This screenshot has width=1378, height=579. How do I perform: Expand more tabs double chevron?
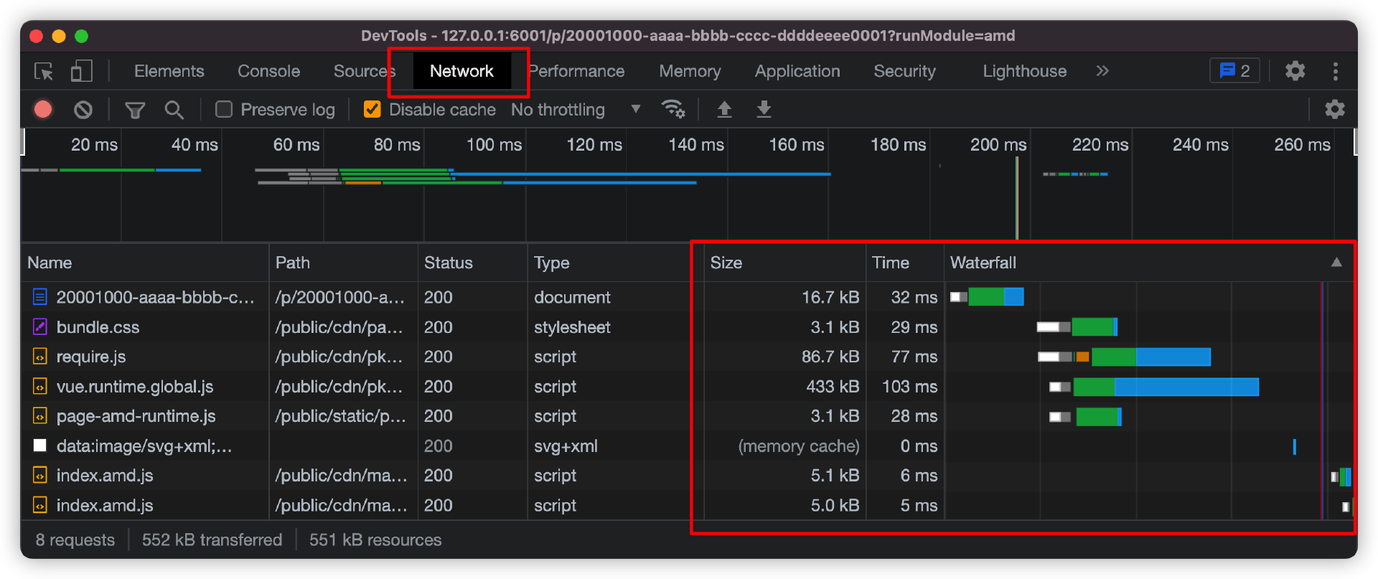point(1102,71)
